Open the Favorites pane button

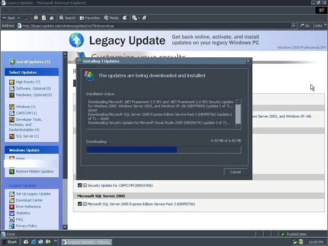click(90, 18)
